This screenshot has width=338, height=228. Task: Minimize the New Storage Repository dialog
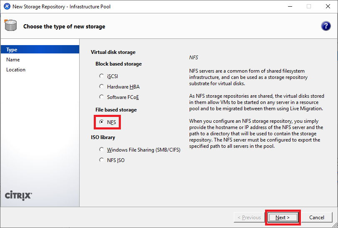pyautogui.click(x=290, y=6)
